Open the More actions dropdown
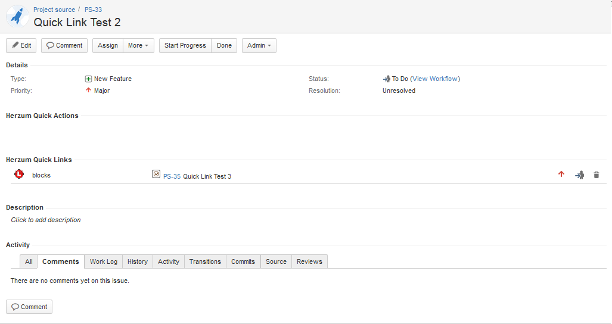 tap(138, 46)
